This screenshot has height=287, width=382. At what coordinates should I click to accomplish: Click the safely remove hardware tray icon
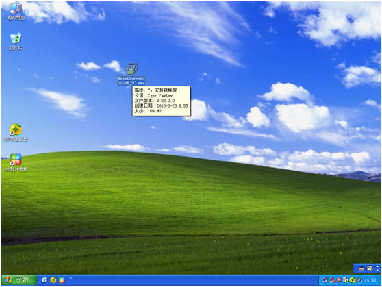[346, 280]
